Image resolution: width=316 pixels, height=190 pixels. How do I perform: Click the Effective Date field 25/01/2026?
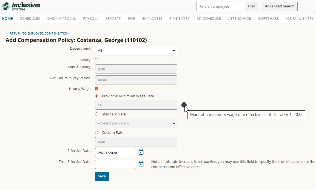115,153
